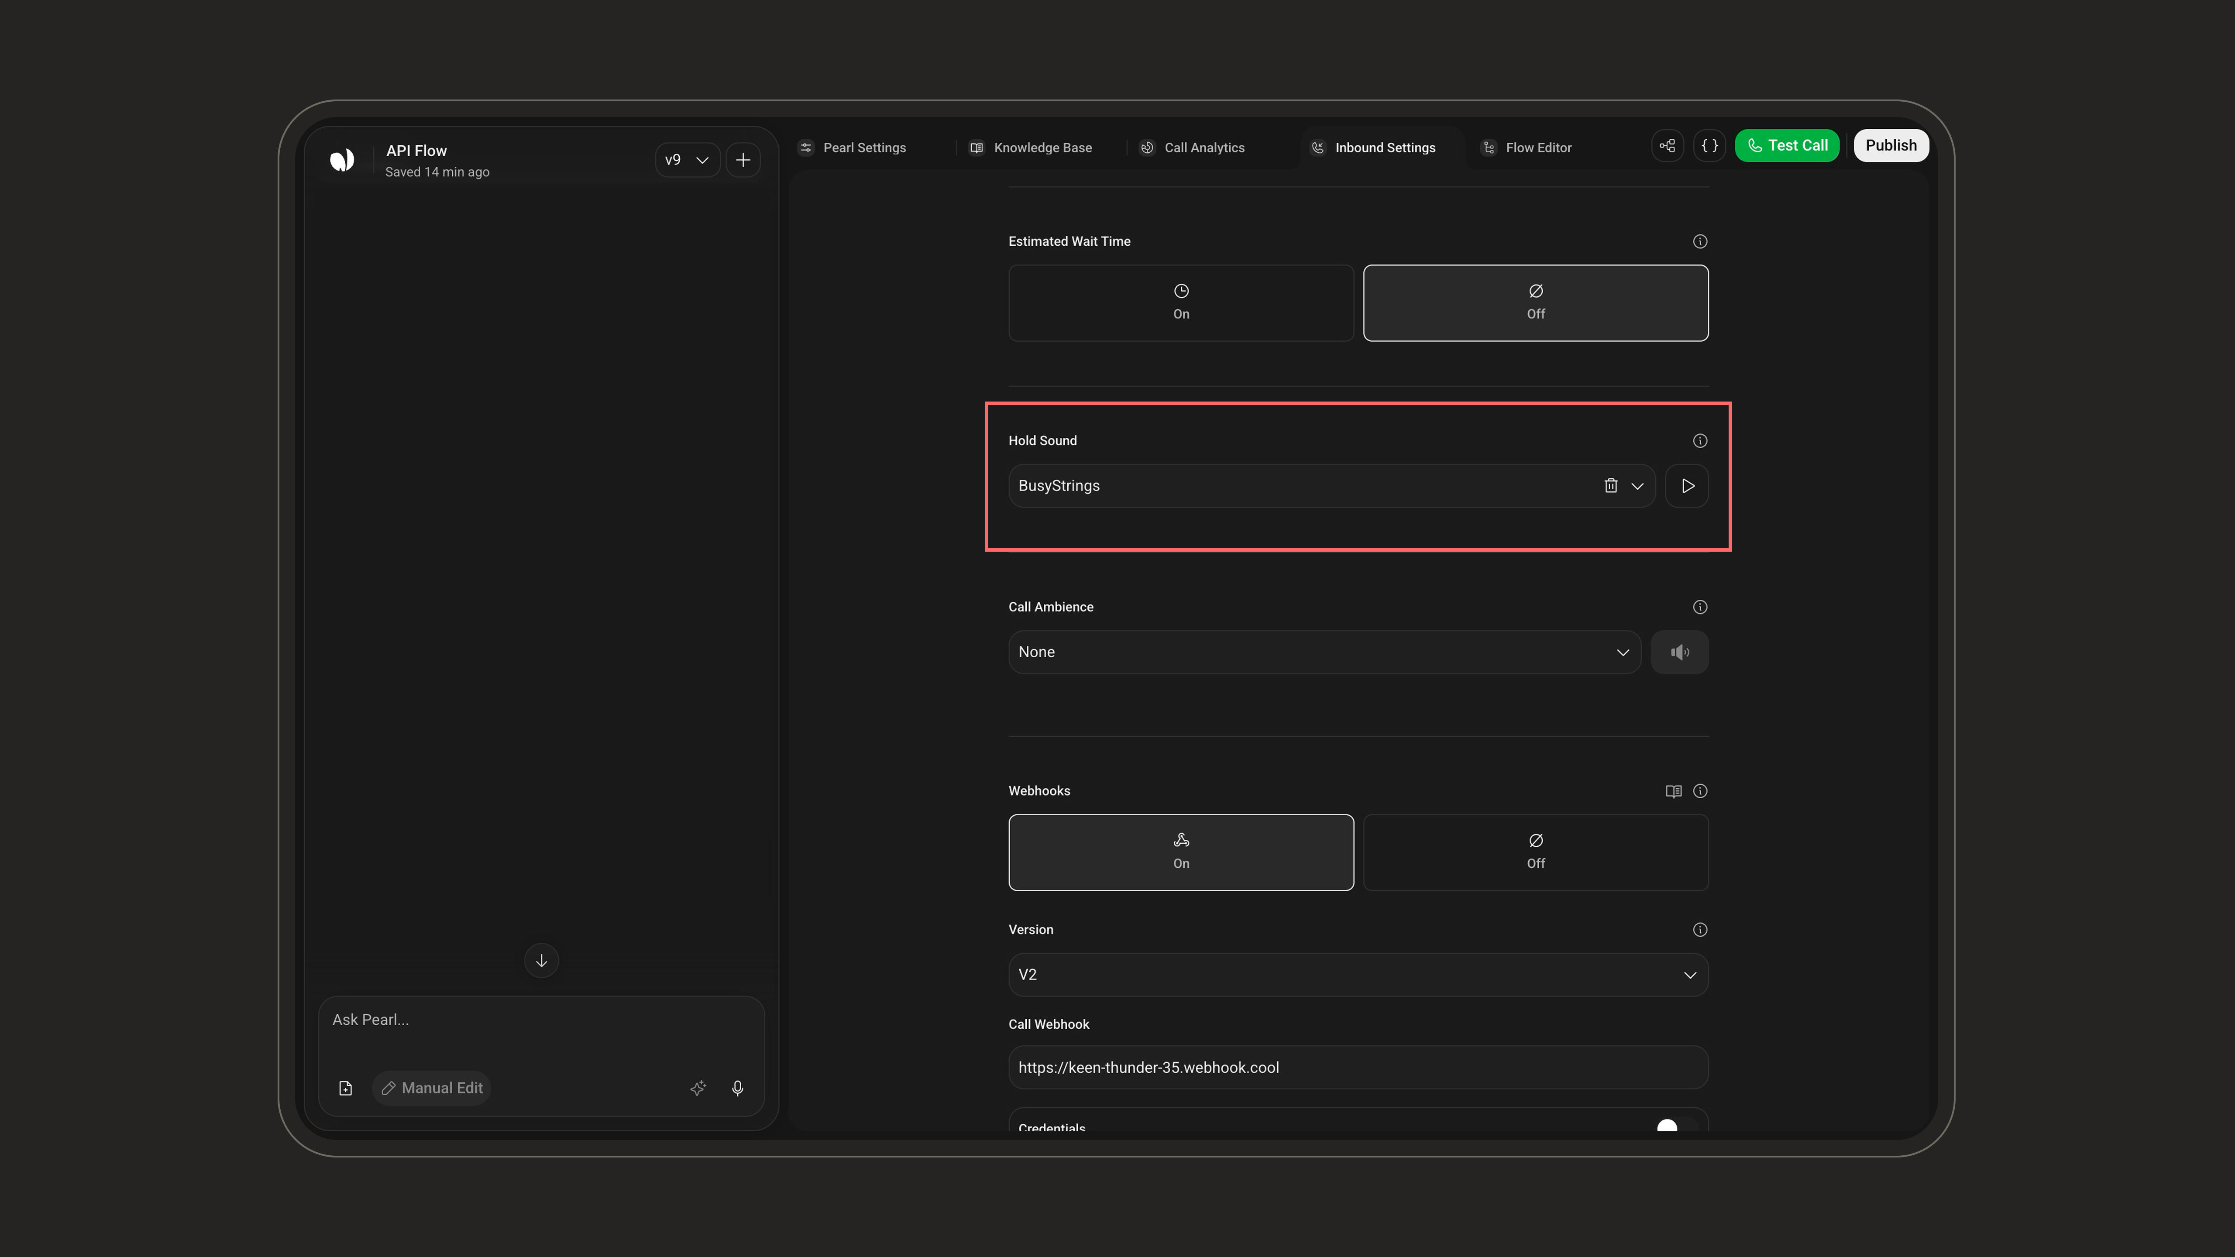2235x1257 pixels.
Task: Click the Pearl logo icon
Action: point(342,160)
